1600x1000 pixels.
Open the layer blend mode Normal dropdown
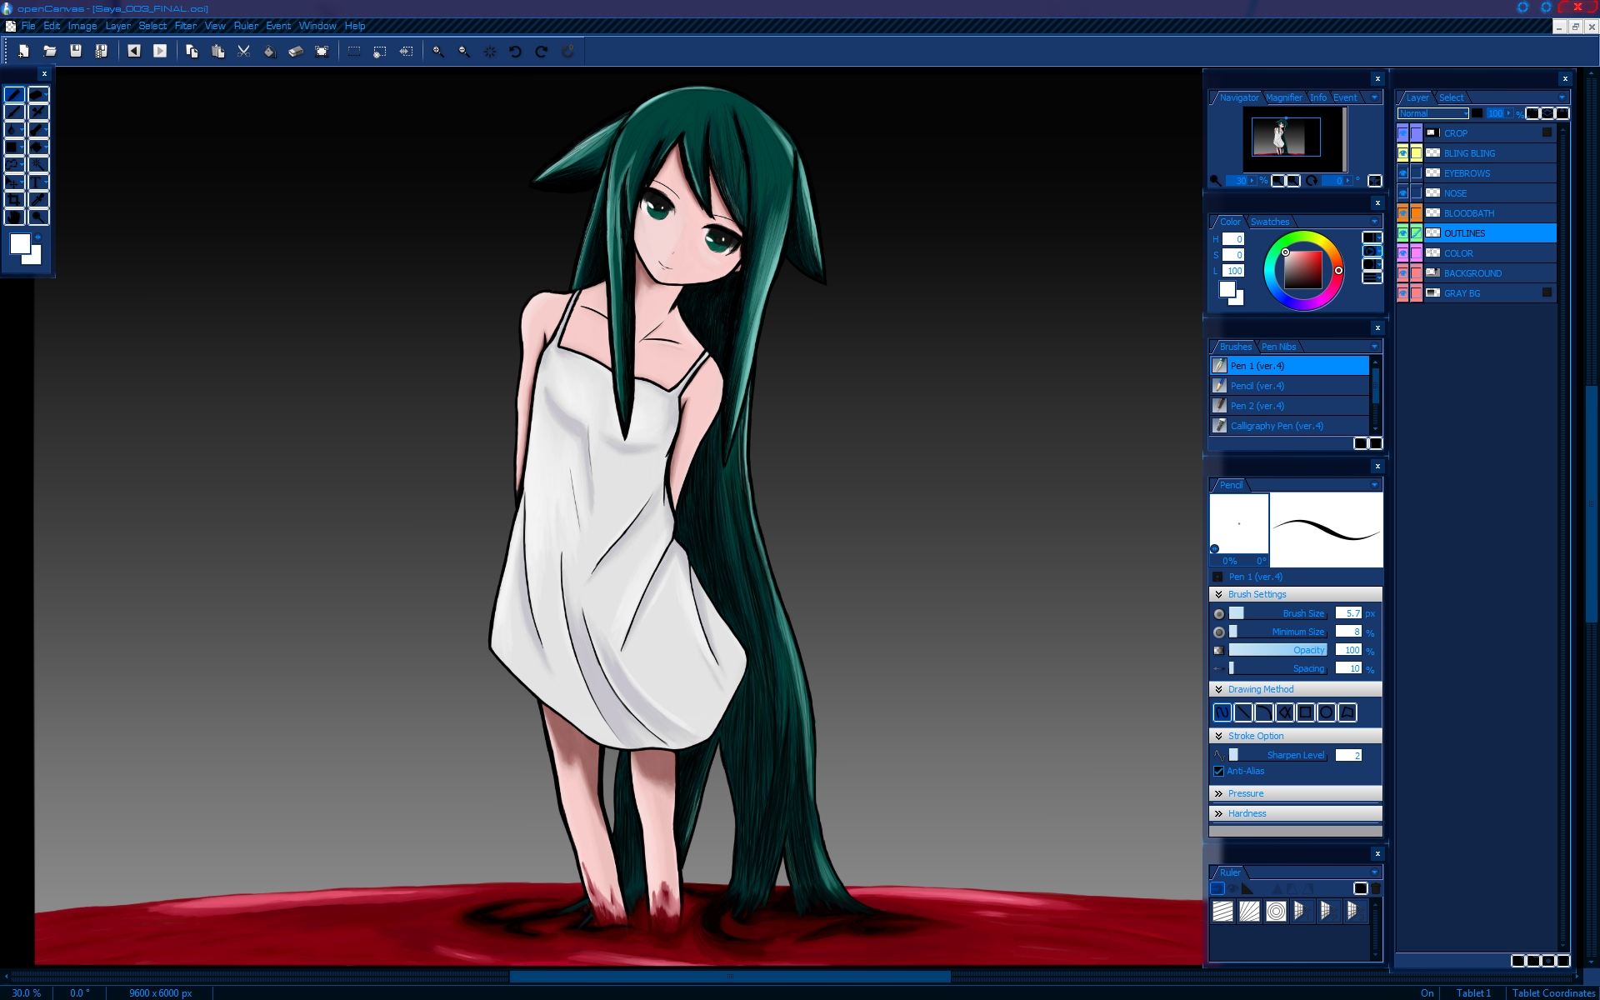1433,113
